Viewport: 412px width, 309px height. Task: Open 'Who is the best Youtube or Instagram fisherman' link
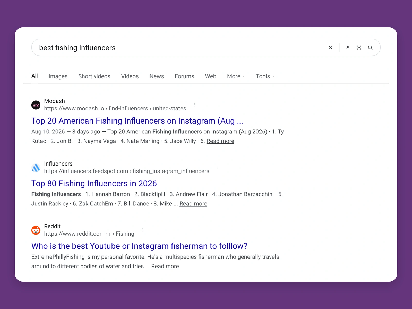[x=139, y=246]
